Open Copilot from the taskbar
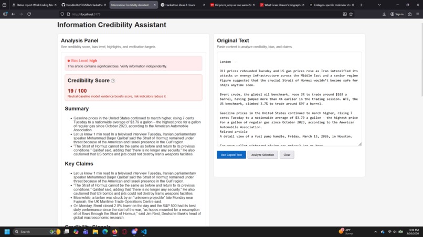423x237 pixels. (76, 232)
